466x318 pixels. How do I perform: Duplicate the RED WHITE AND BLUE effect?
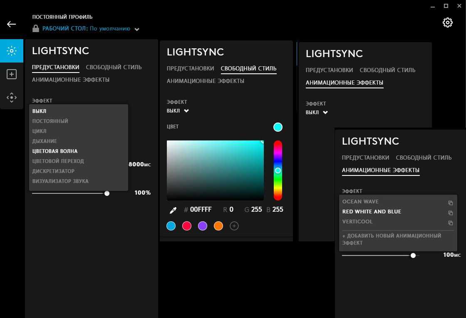click(x=451, y=213)
